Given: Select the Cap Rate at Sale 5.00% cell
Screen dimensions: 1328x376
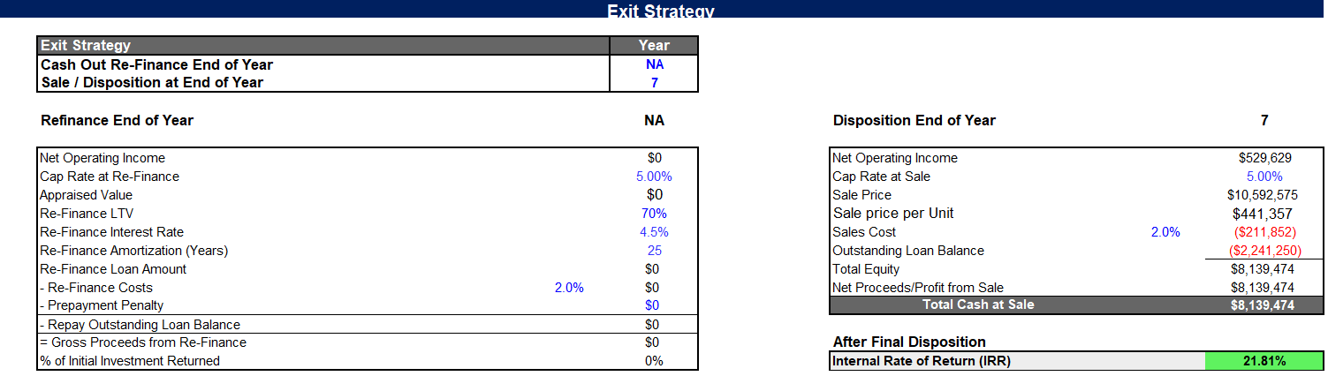Looking at the screenshot, I should point(1264,177).
